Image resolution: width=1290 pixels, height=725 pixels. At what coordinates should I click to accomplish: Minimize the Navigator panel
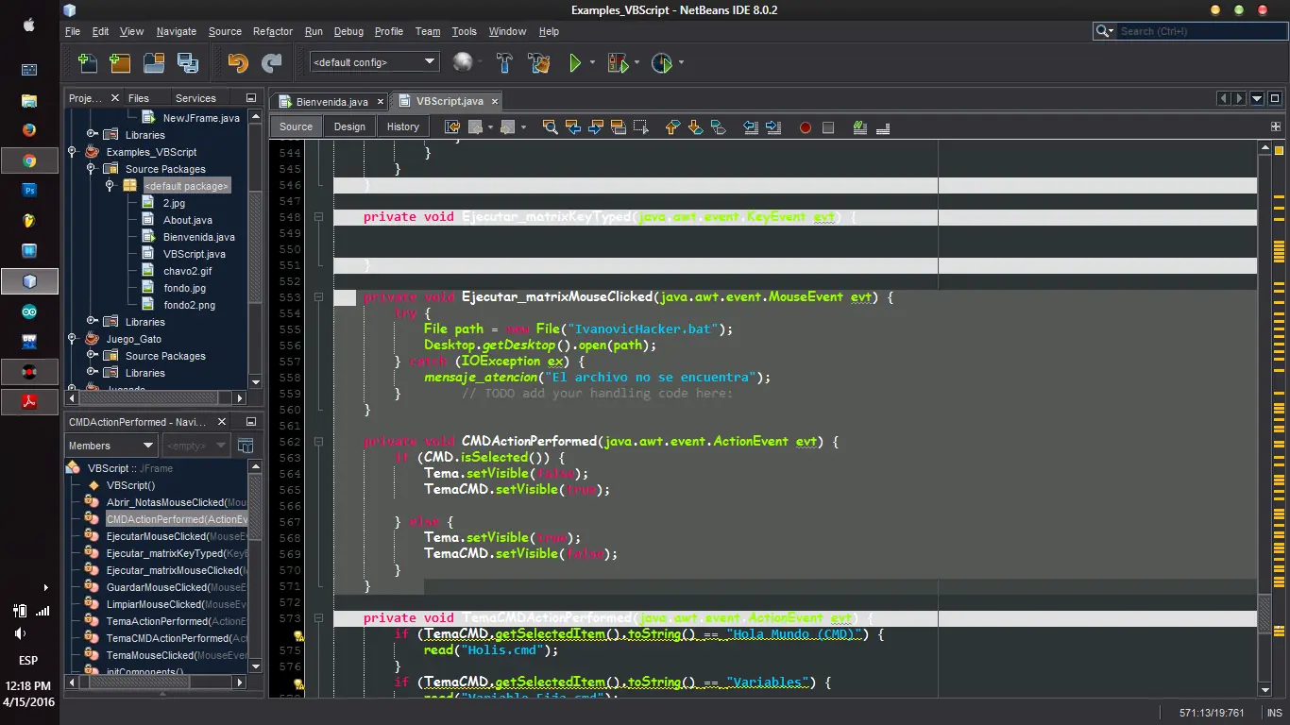click(250, 422)
